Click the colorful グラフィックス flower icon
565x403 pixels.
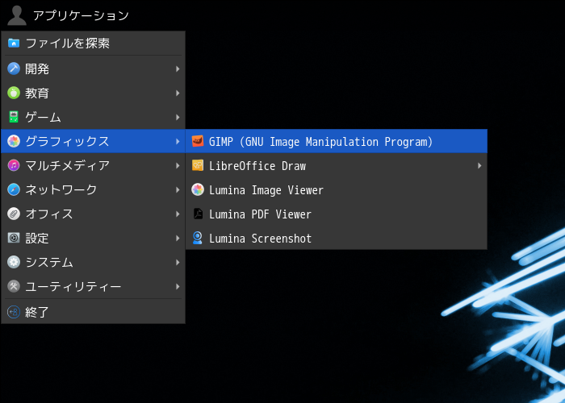pyautogui.click(x=14, y=141)
